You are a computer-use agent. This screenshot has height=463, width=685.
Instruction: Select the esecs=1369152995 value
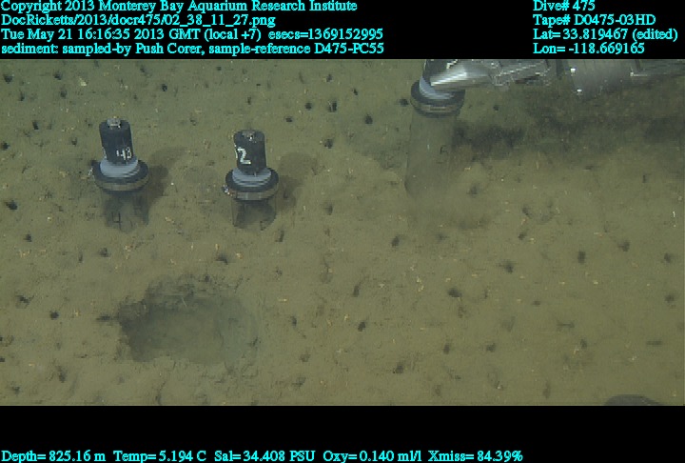(326, 34)
